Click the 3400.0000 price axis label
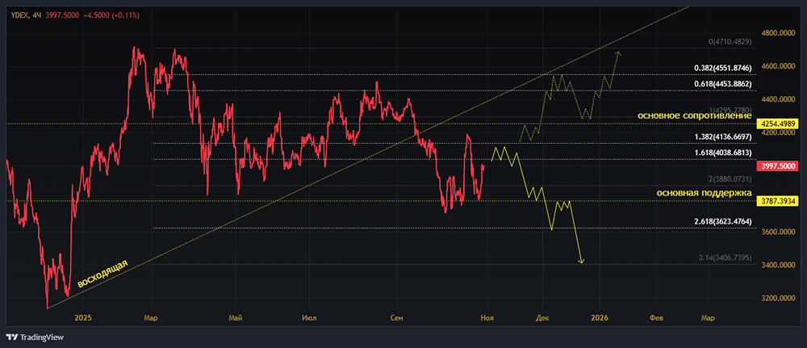This screenshot has height=348, width=807. pyautogui.click(x=778, y=265)
